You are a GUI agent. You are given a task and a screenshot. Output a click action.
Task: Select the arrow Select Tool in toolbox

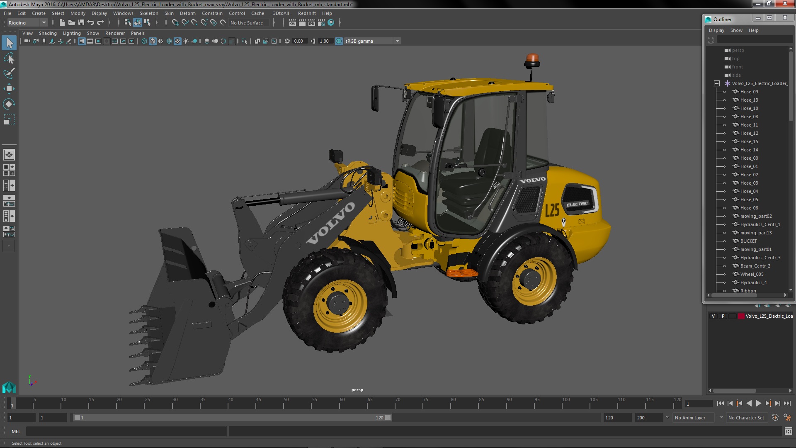point(9,43)
